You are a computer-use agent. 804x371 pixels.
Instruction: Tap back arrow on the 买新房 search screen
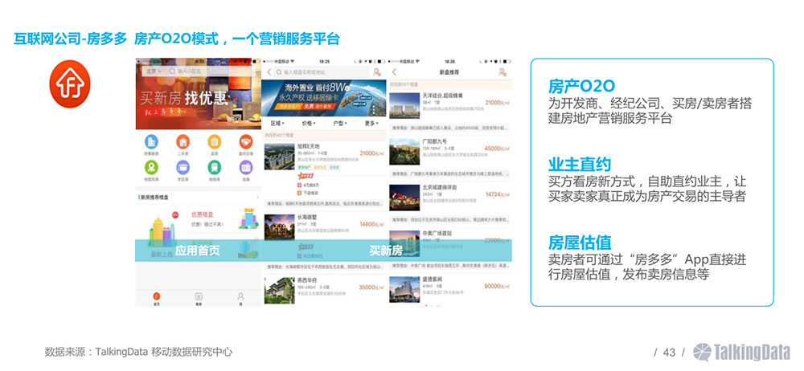tap(269, 72)
